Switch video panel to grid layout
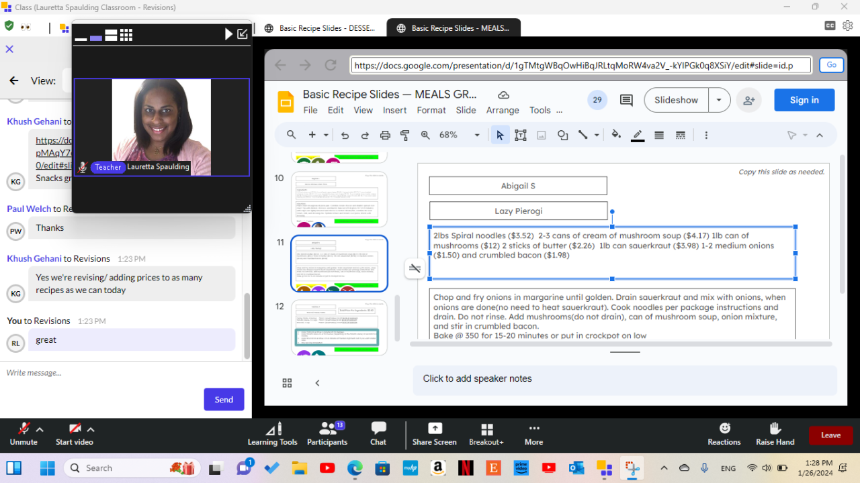This screenshot has width=860, height=483. 126,35
